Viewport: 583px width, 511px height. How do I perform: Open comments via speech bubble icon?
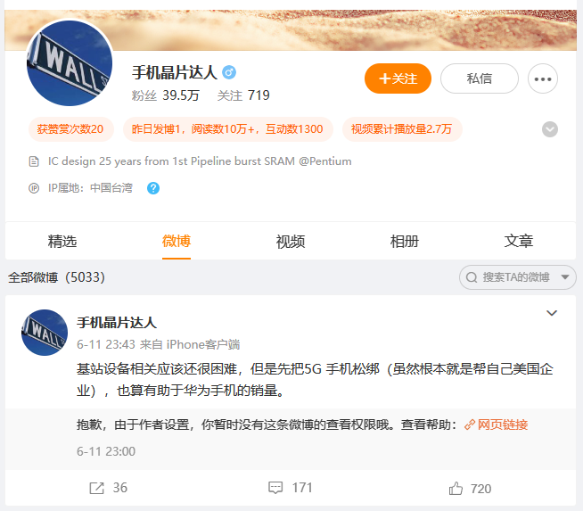275,488
